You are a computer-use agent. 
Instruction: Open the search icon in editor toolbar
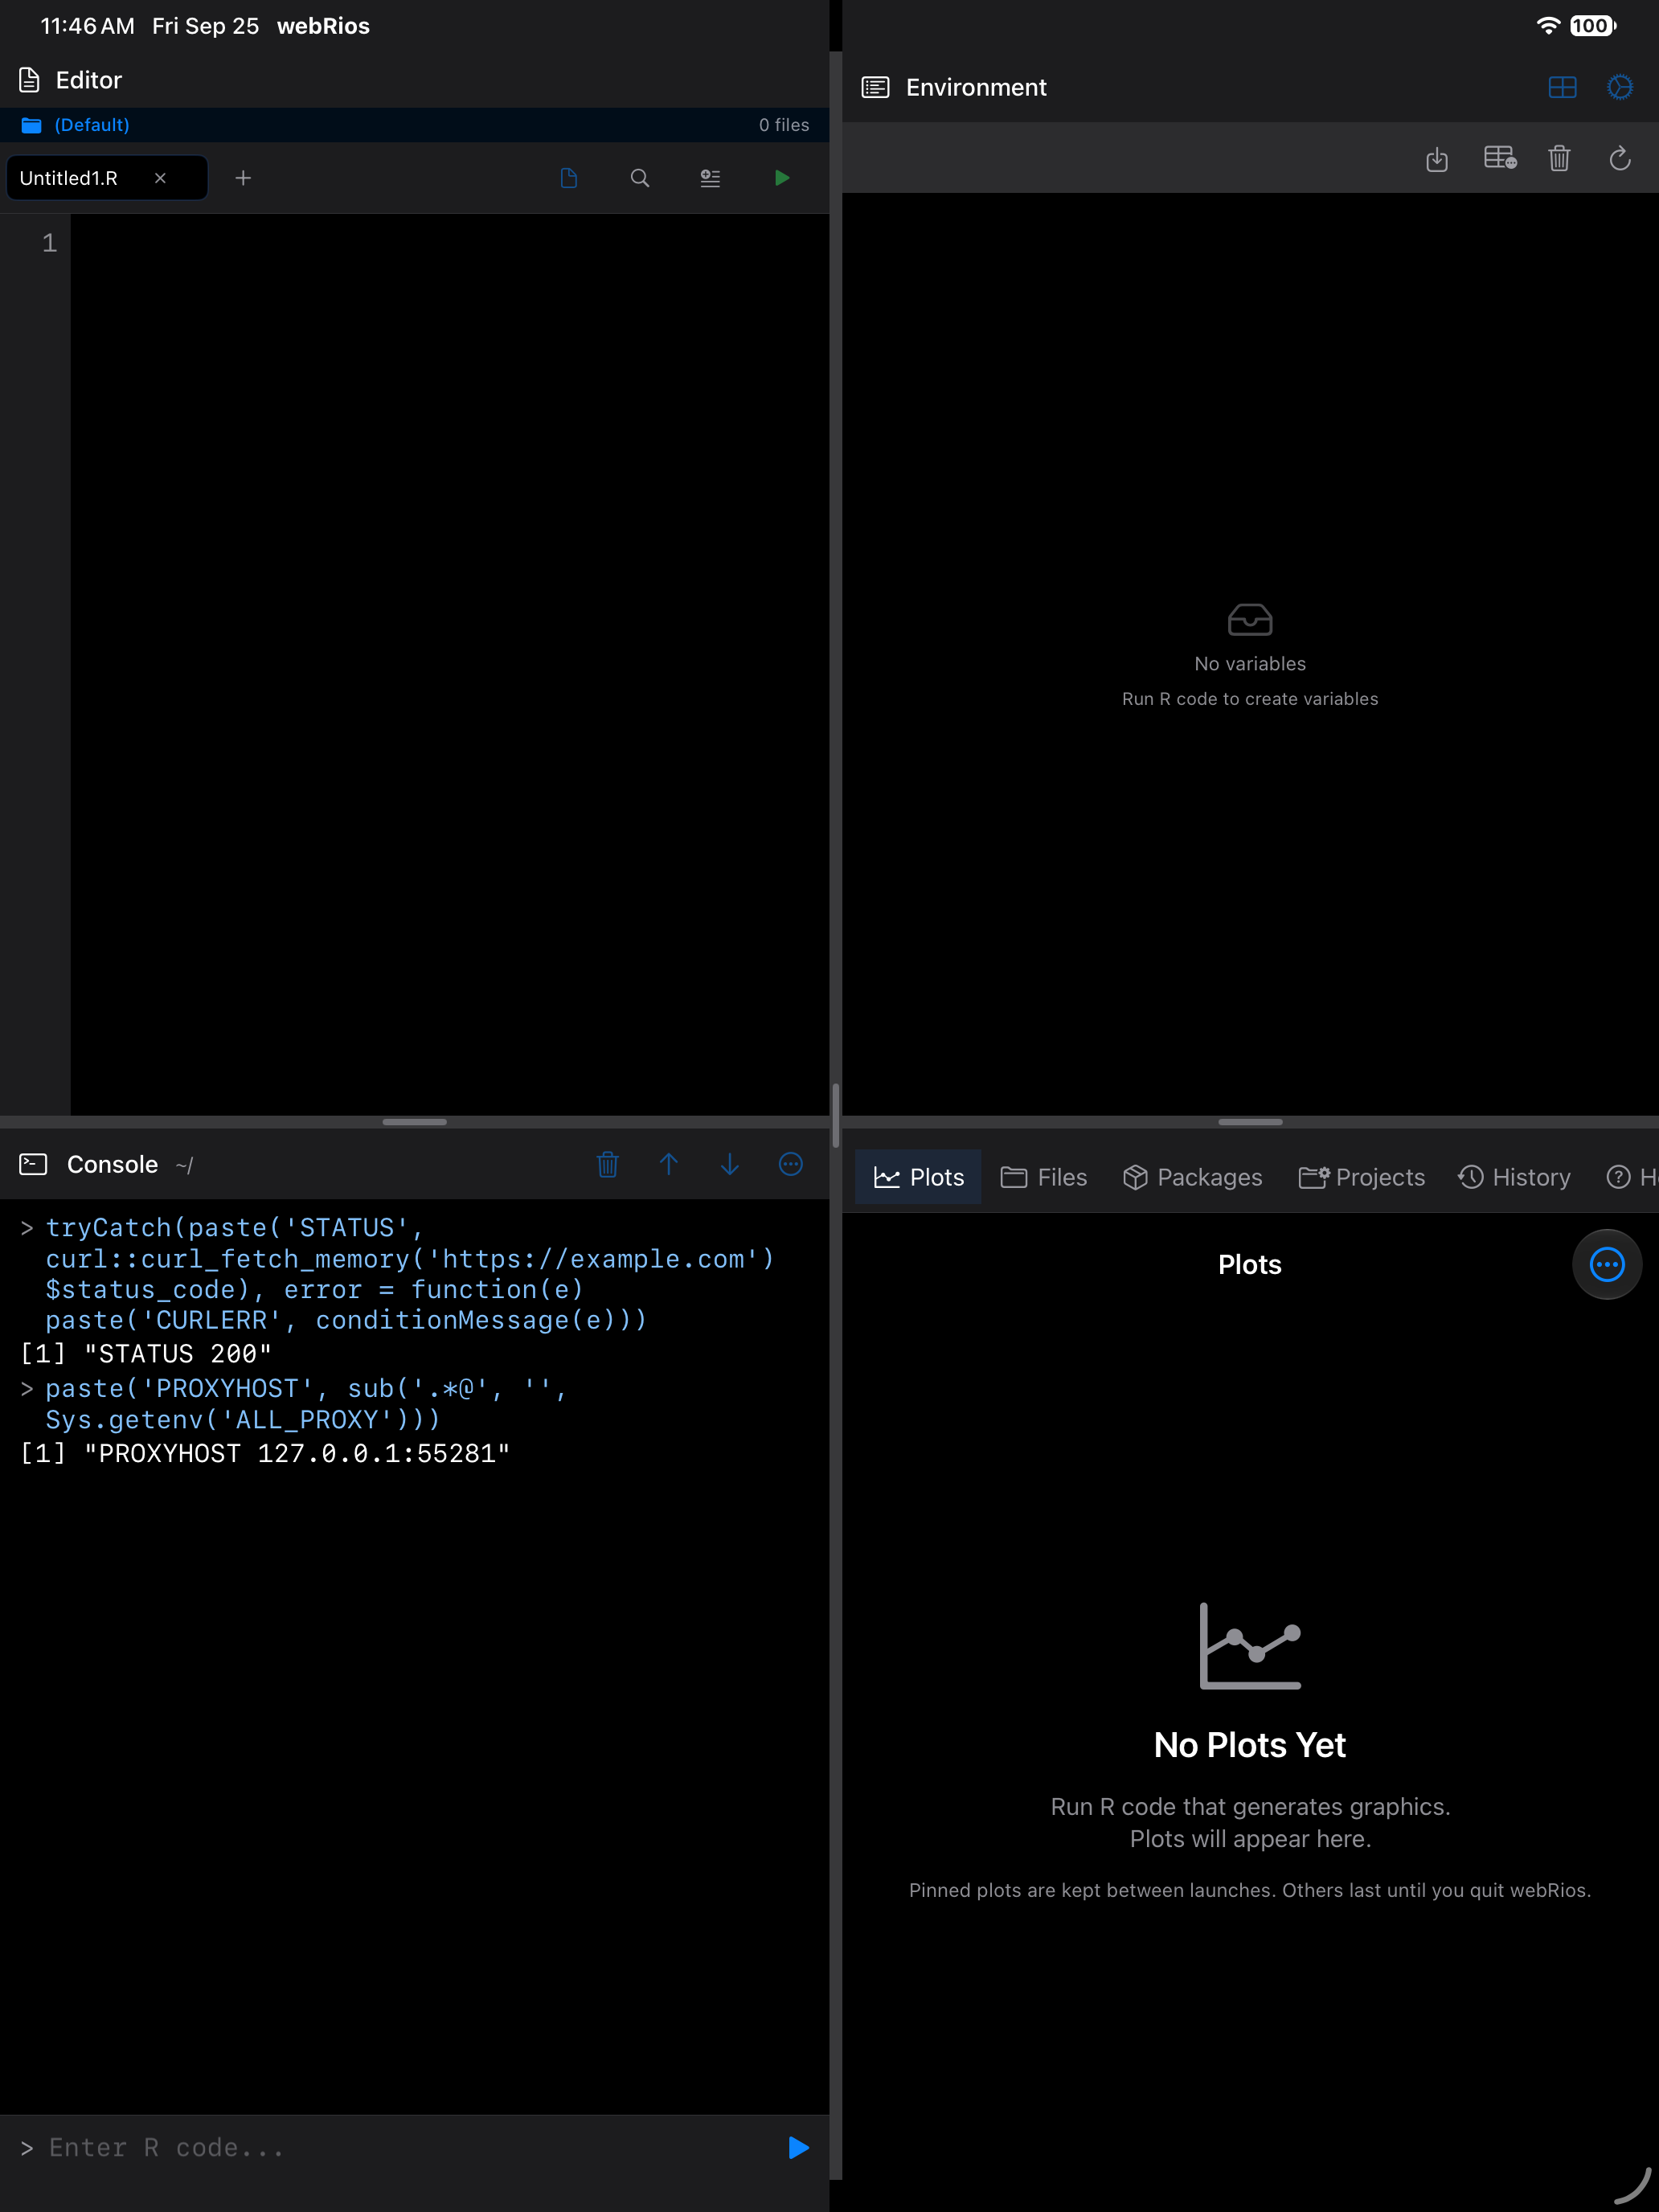[640, 178]
